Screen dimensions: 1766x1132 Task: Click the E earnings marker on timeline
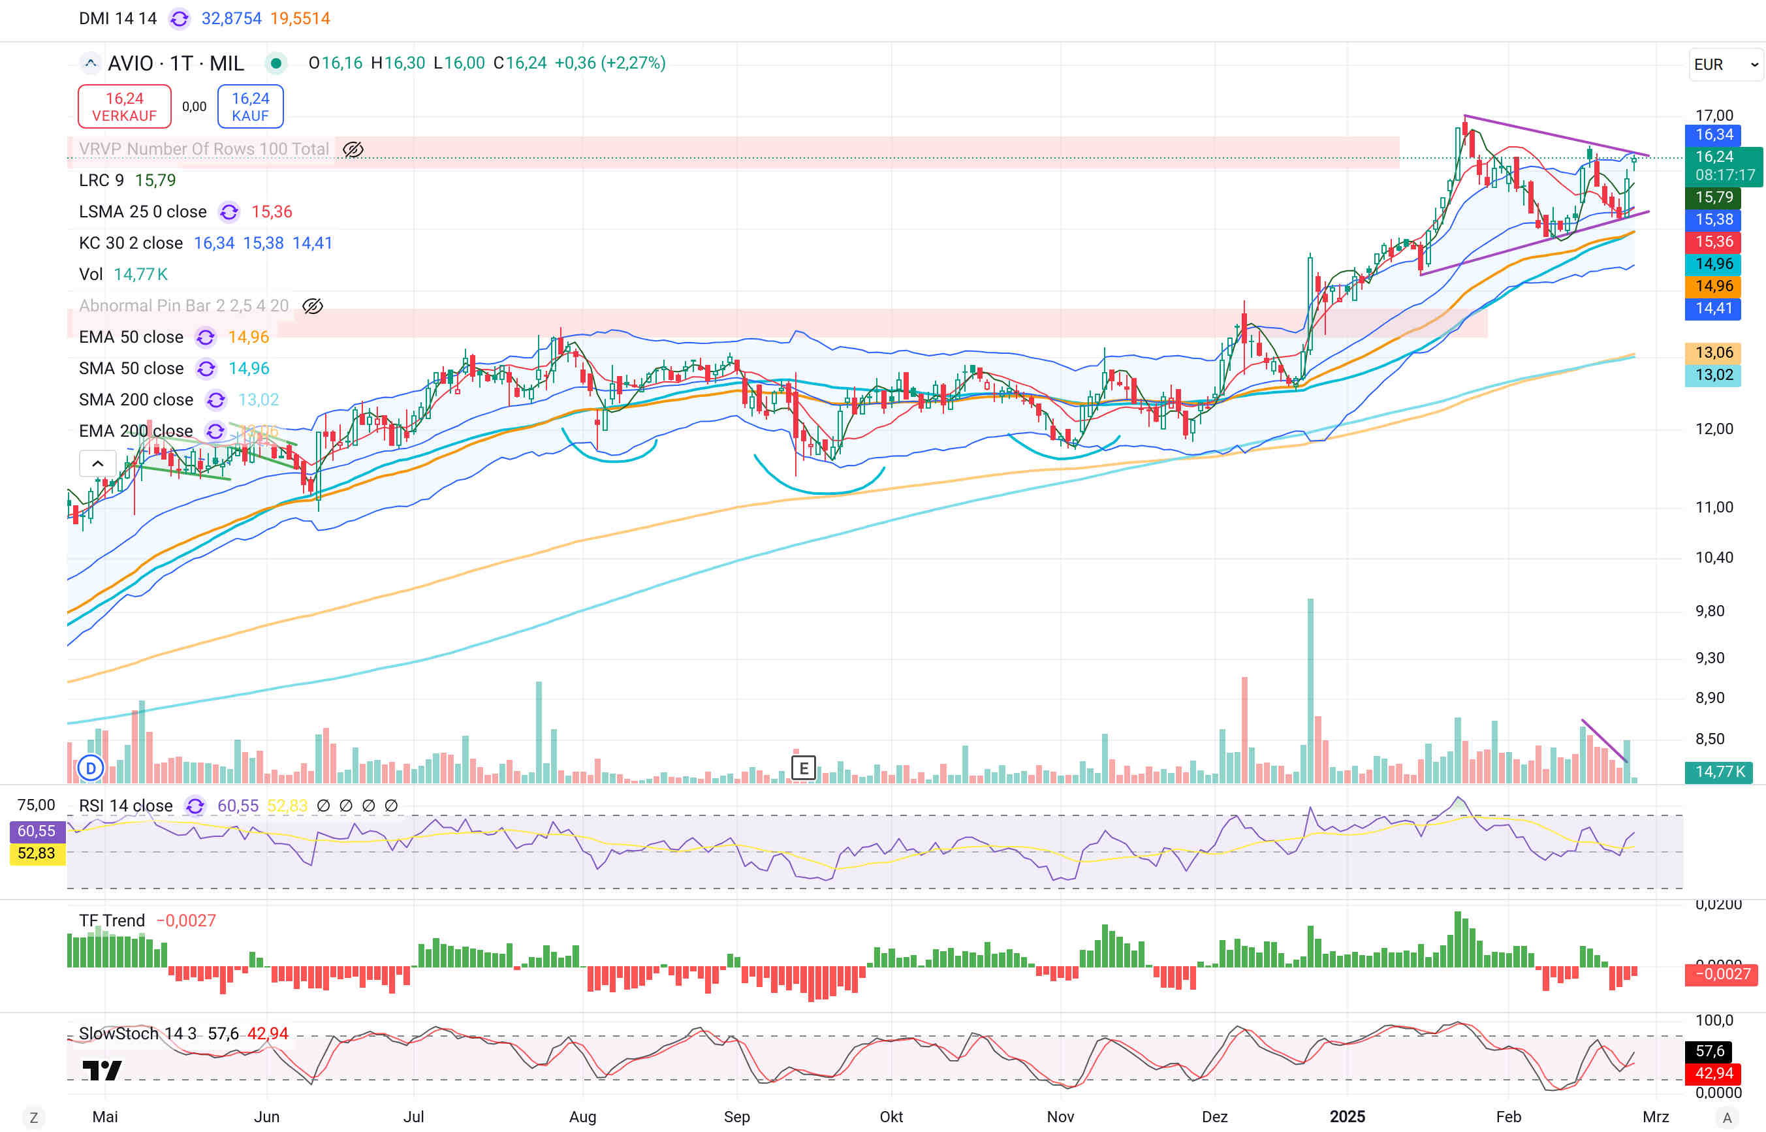coord(803,768)
